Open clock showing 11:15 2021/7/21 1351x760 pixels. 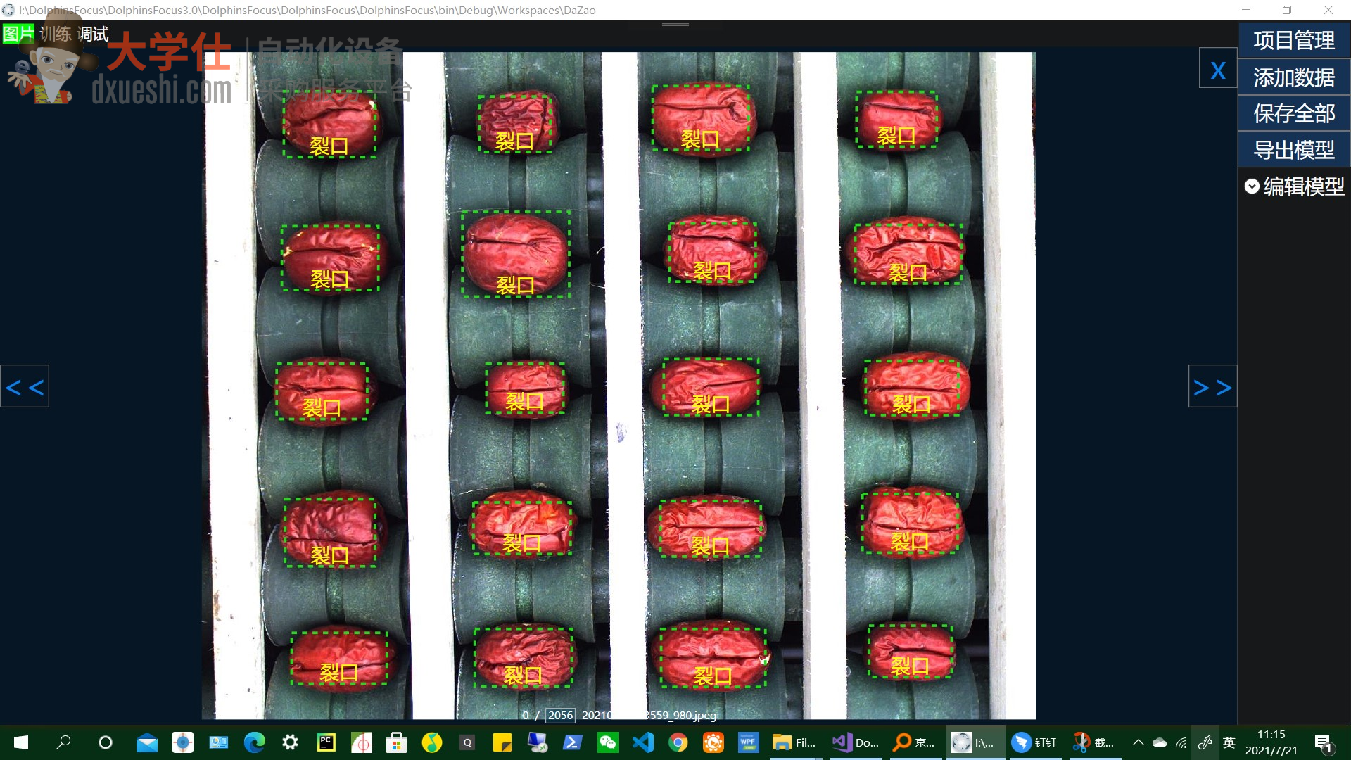point(1271,742)
